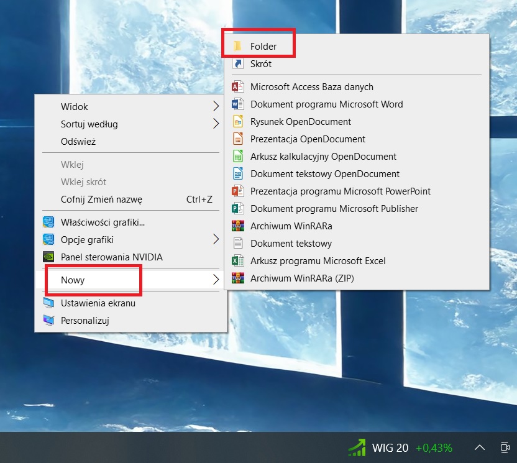This screenshot has width=517, height=463.
Task: Click the Microsoft Access database icon
Action: 238,87
